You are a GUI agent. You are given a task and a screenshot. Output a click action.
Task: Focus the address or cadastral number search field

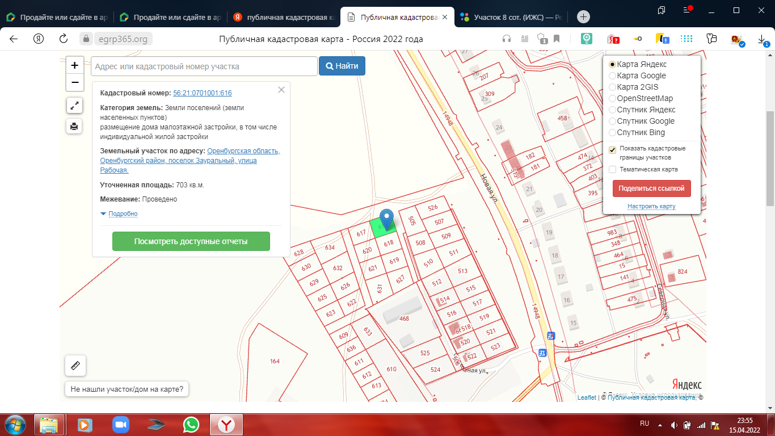tap(204, 66)
